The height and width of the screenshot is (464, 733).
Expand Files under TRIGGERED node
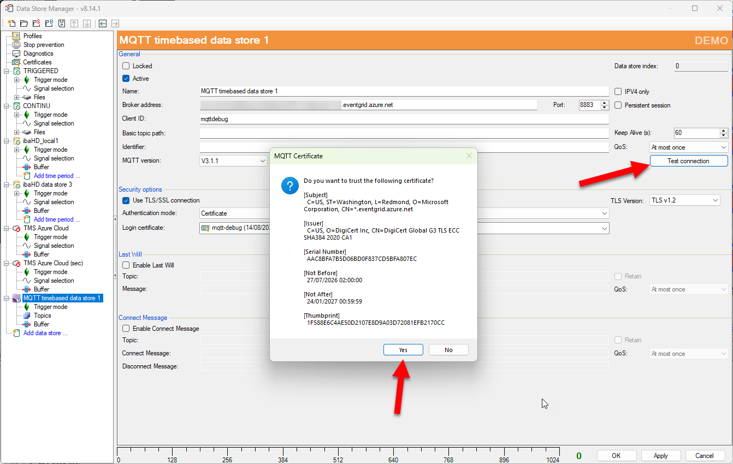[17, 97]
